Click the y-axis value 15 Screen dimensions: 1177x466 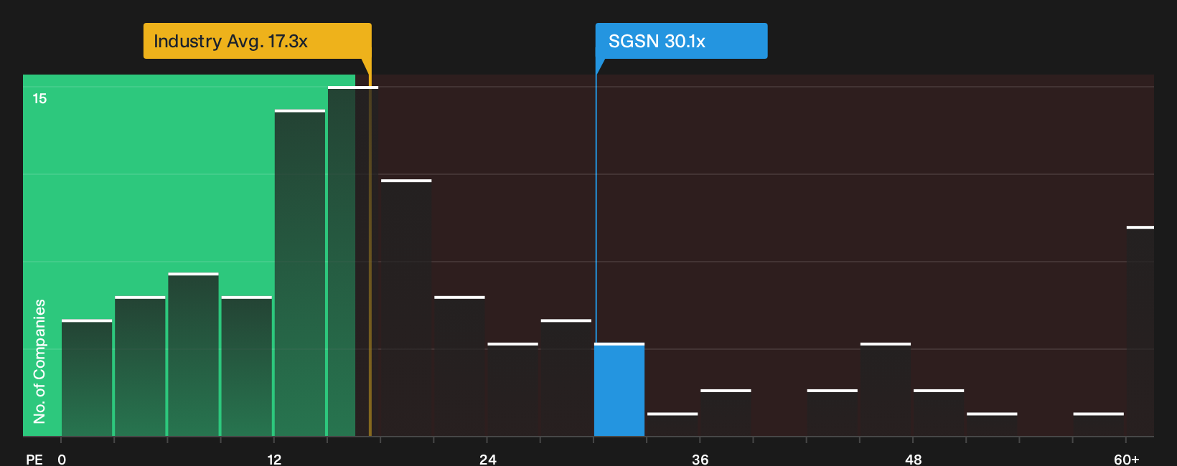pos(39,98)
